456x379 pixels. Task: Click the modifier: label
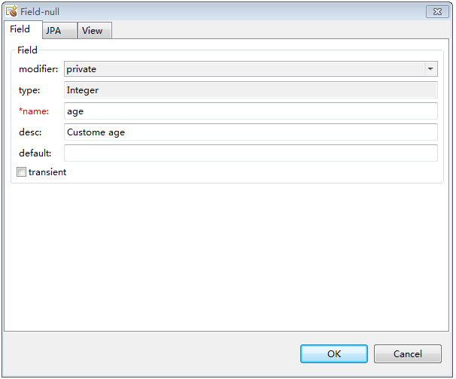pos(38,69)
